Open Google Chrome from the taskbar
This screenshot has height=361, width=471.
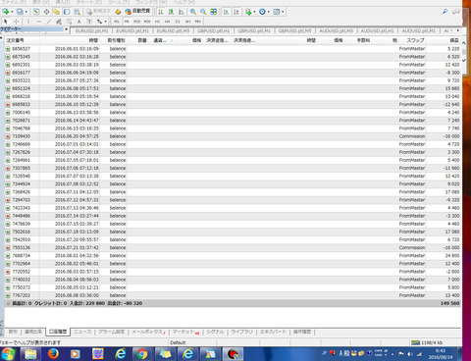pyautogui.click(x=142, y=354)
